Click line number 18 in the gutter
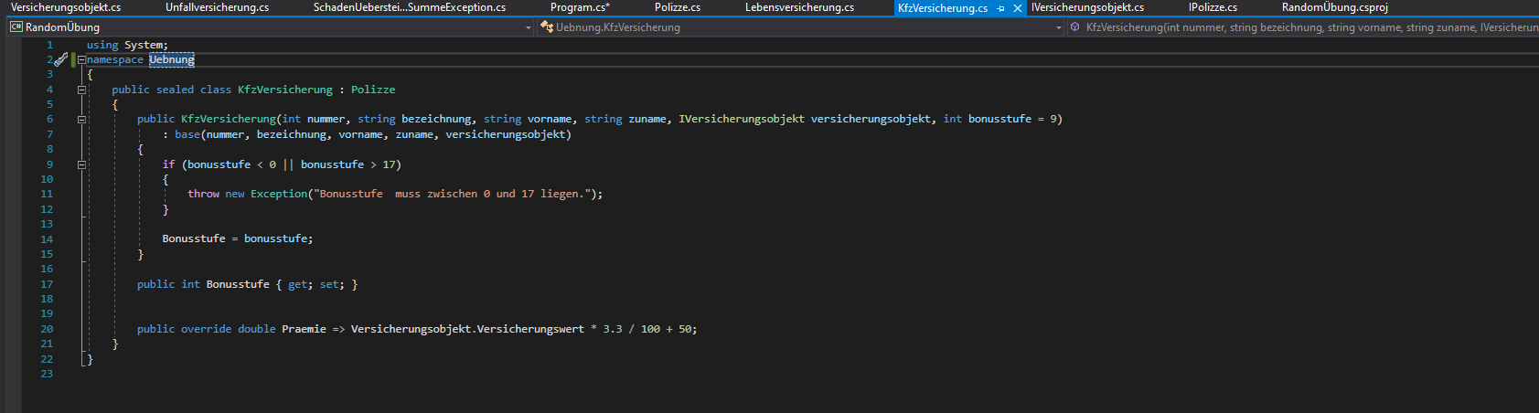Screen dimensions: 1539x413 tap(47, 299)
